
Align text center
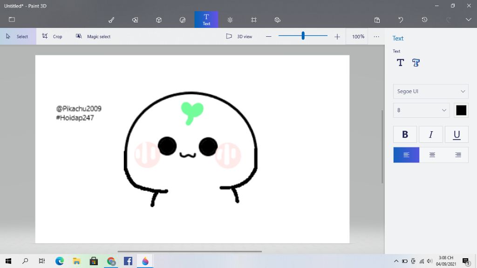click(432, 155)
